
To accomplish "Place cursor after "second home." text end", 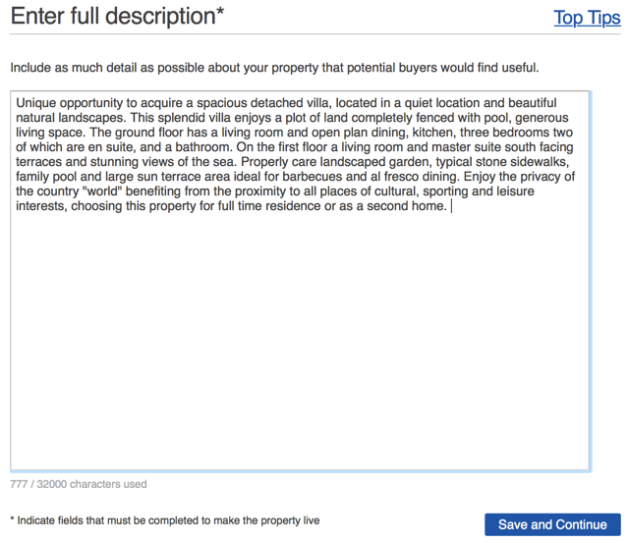I will pyautogui.click(x=450, y=206).
